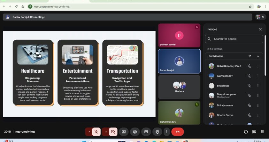
Task: Go to browser home page icon
Action: [23, 6]
